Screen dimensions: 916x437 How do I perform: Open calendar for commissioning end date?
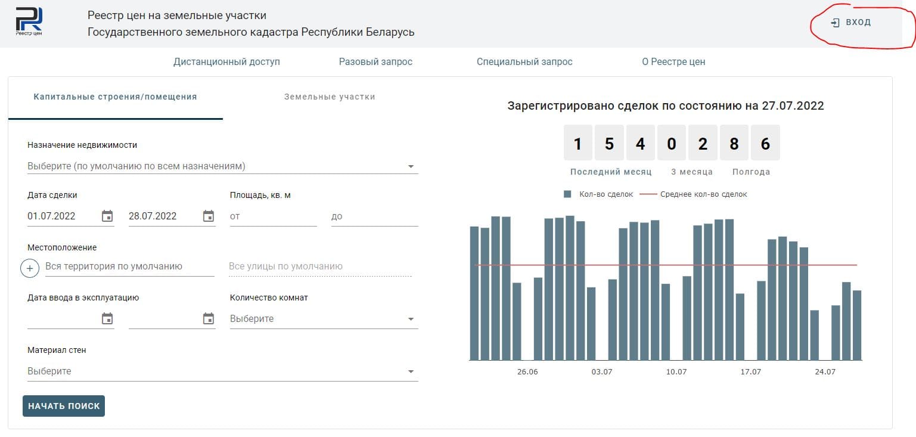click(x=209, y=318)
